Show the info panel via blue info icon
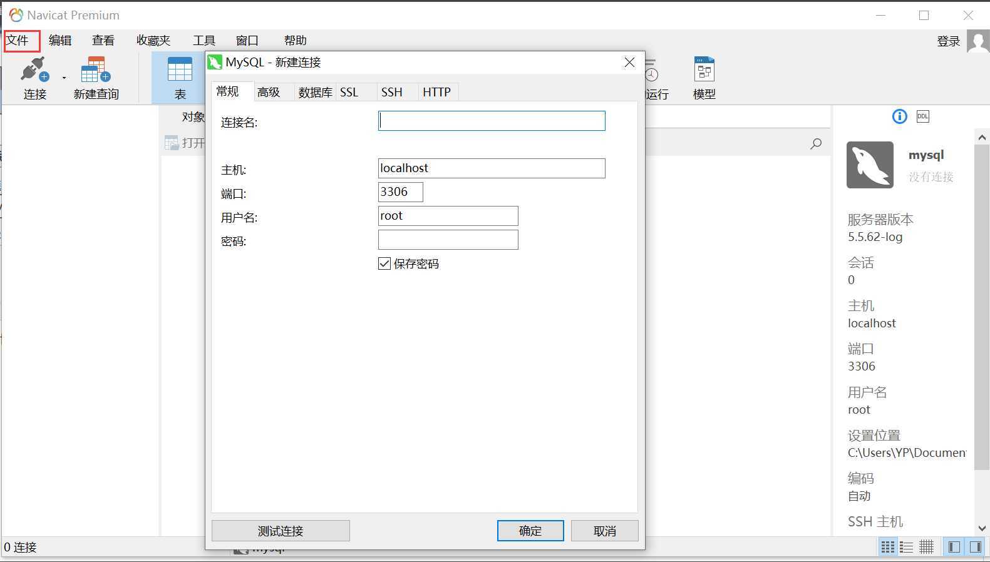990x562 pixels. click(899, 116)
